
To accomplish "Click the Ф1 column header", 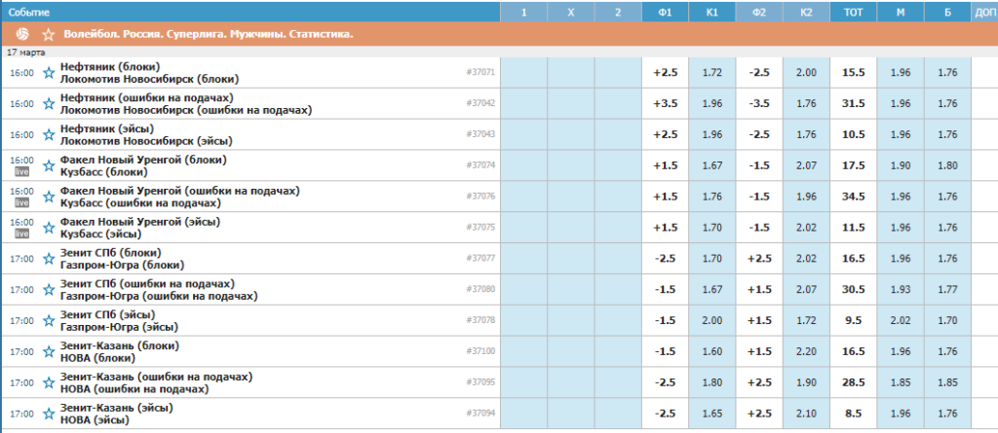I will [x=665, y=12].
